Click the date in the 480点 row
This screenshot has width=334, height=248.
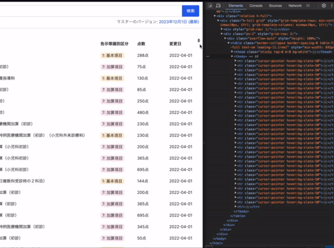(180, 113)
